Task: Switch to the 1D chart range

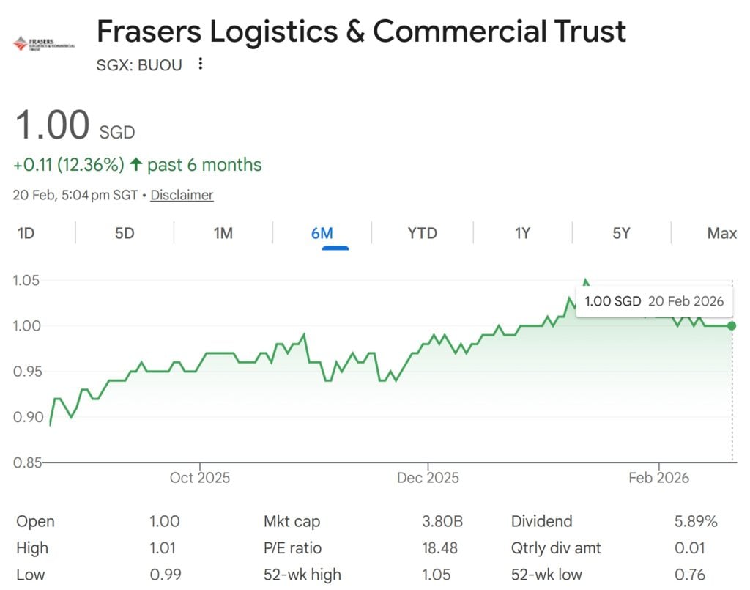Action: [x=25, y=233]
